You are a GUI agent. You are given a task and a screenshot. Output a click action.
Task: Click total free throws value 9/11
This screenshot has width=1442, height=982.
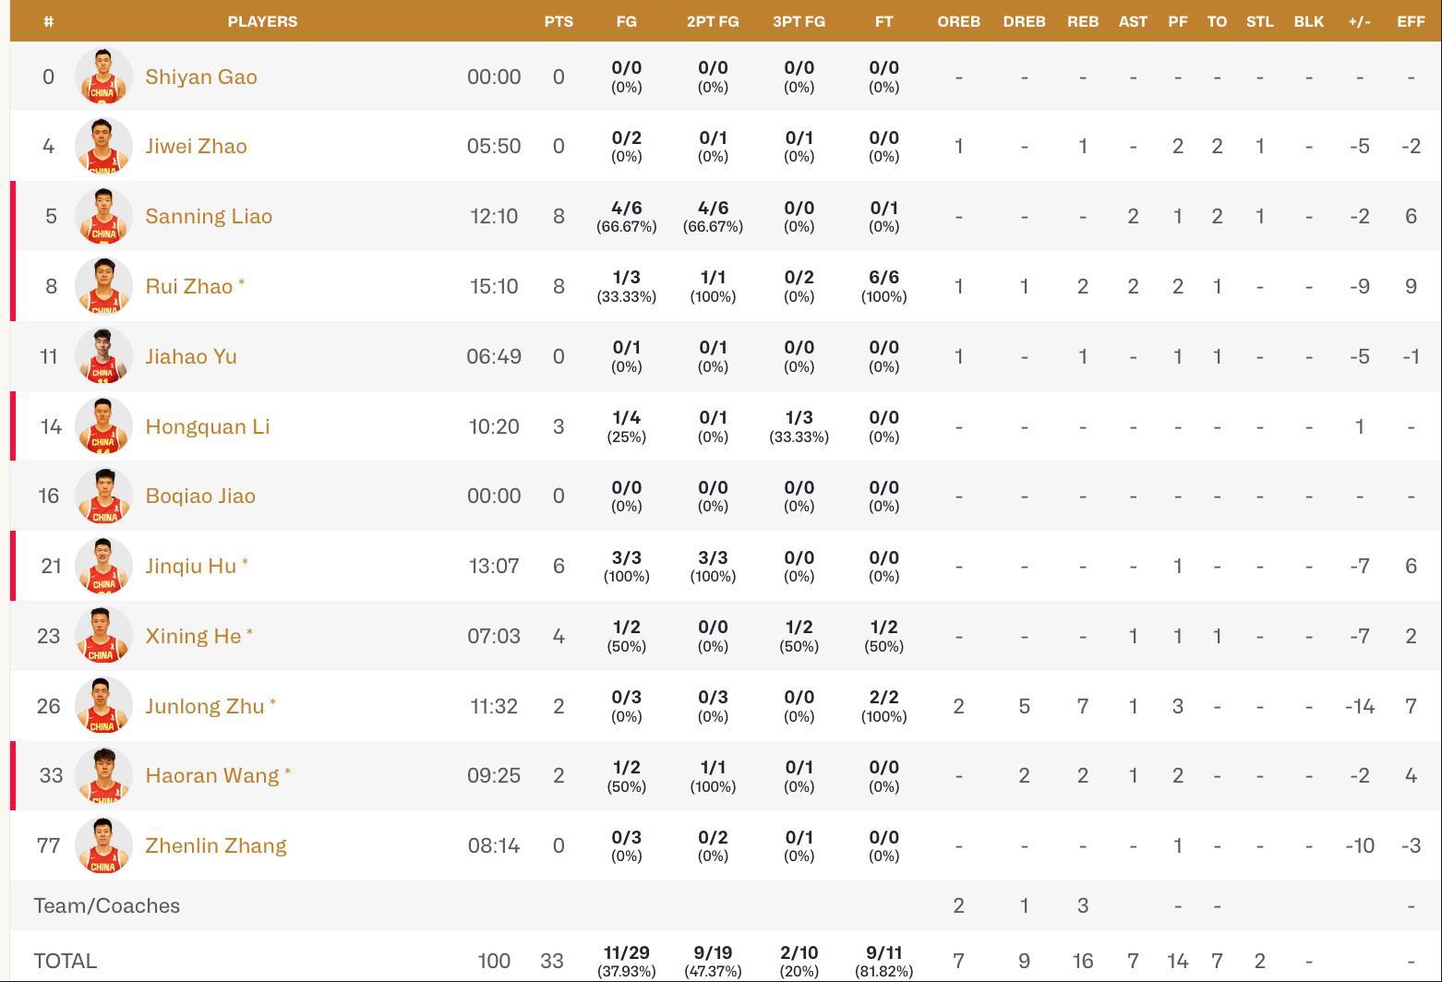[883, 953]
